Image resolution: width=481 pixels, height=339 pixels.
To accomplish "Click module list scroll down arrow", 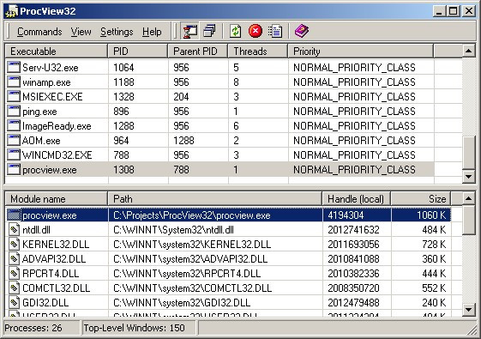I will pos(468,309).
